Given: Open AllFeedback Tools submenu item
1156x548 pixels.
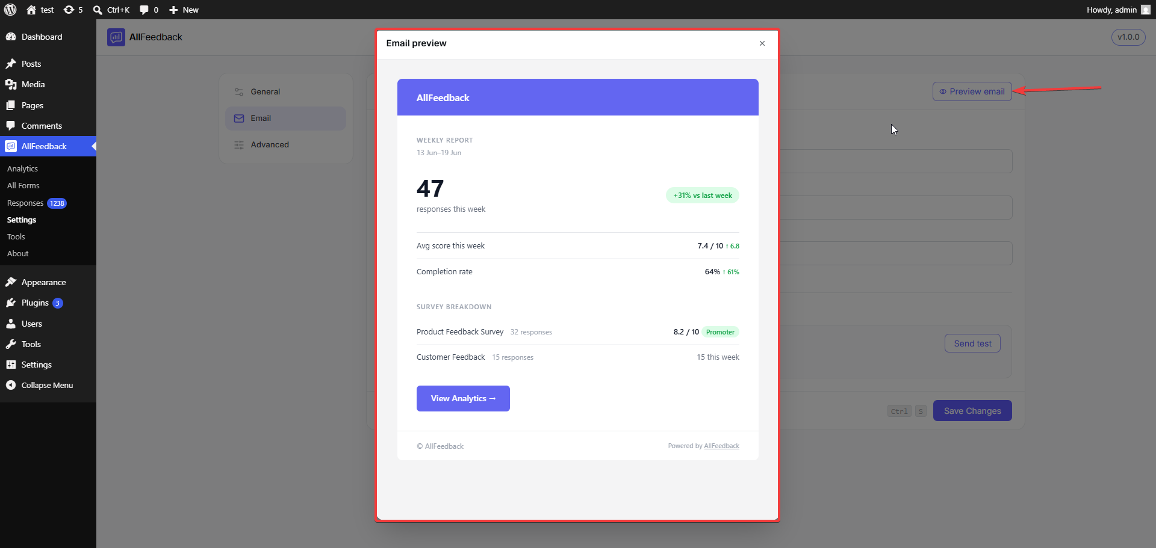Looking at the screenshot, I should tap(16, 237).
